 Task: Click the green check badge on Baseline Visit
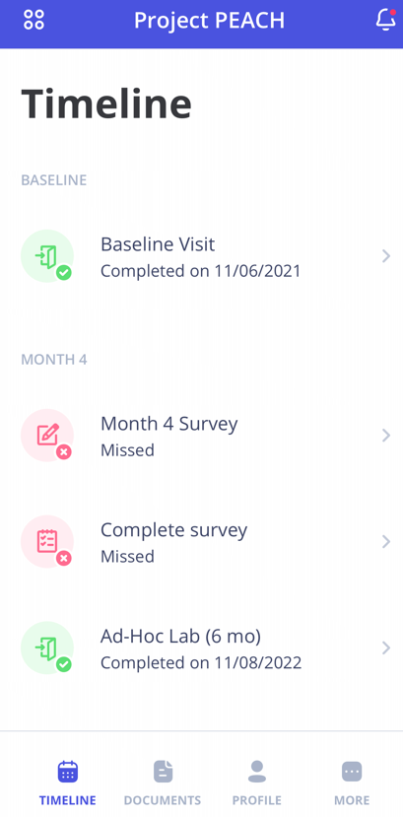coord(64,273)
